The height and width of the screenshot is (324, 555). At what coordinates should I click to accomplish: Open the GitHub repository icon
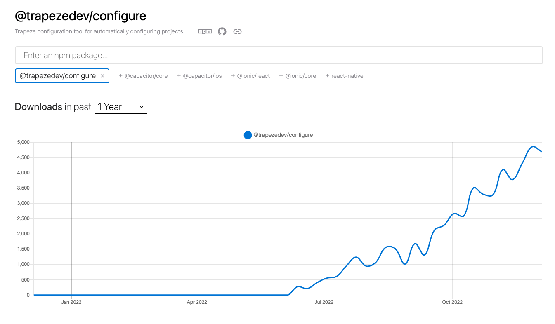(x=222, y=31)
